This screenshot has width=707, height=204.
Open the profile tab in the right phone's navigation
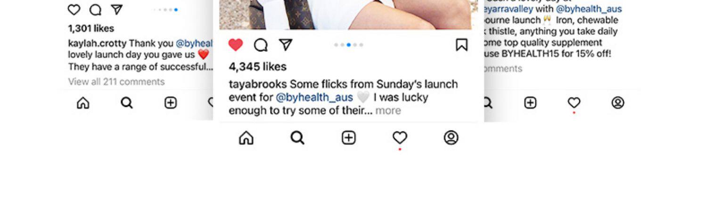617,103
